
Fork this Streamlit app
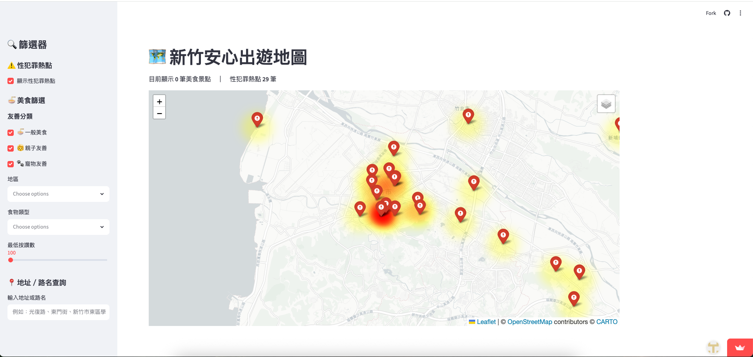[711, 13]
